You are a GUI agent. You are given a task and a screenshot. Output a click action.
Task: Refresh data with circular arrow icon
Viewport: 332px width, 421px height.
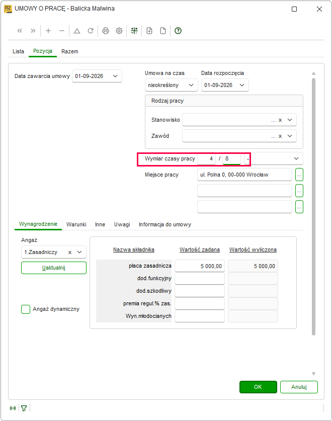point(91,31)
